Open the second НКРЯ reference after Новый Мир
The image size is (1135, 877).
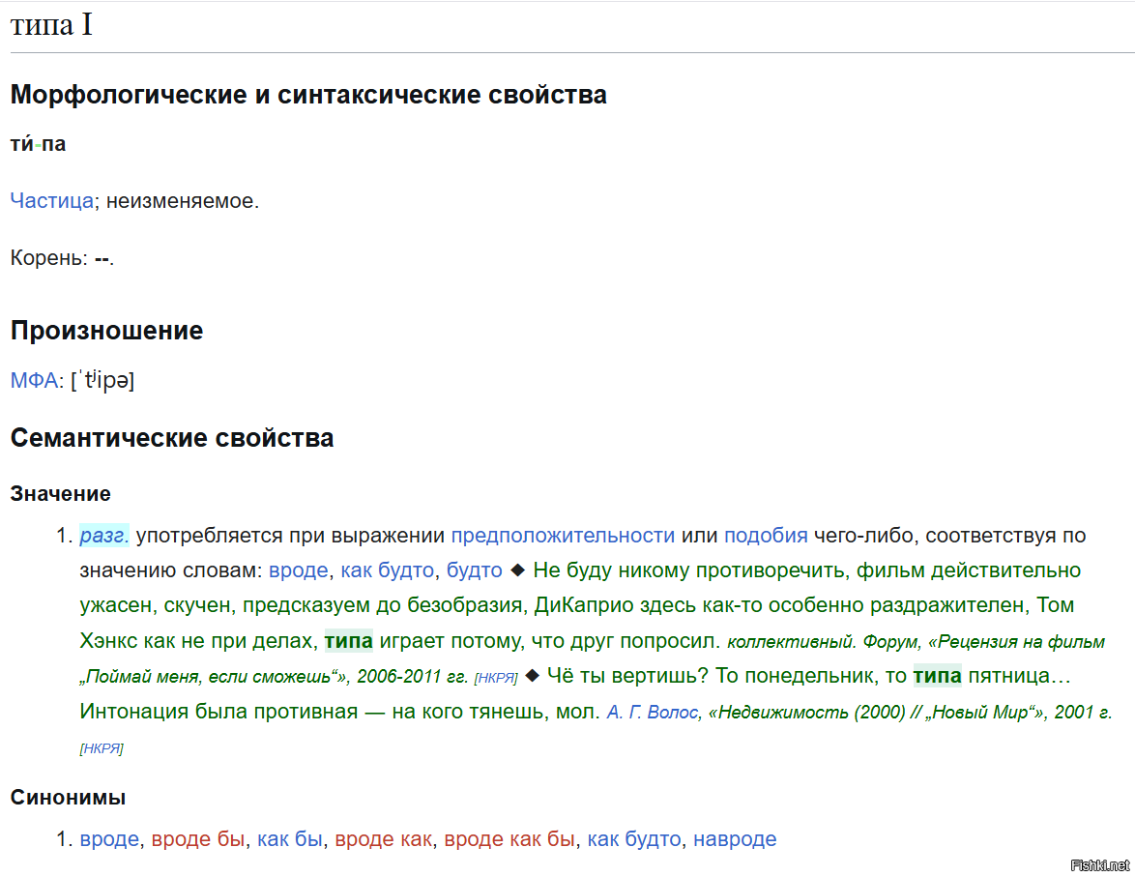[102, 748]
